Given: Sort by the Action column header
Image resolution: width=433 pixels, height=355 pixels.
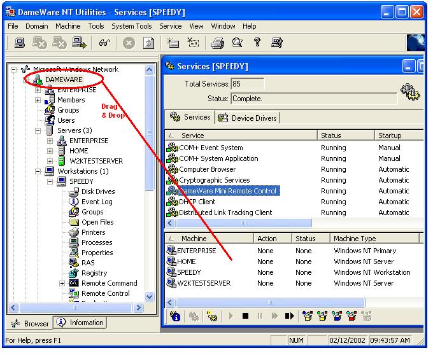Looking at the screenshot, I should [273, 239].
